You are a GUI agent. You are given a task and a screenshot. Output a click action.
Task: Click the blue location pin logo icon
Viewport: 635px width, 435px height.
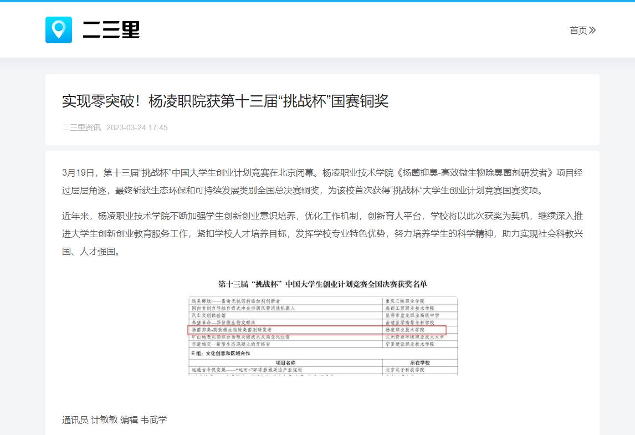click(58, 30)
